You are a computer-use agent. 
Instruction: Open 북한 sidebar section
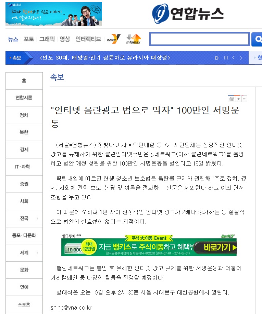pyautogui.click(x=24, y=132)
